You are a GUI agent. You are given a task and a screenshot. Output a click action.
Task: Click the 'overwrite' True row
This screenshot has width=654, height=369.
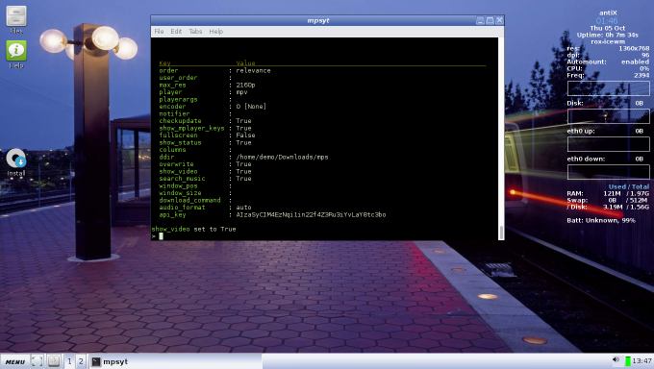tap(205, 164)
